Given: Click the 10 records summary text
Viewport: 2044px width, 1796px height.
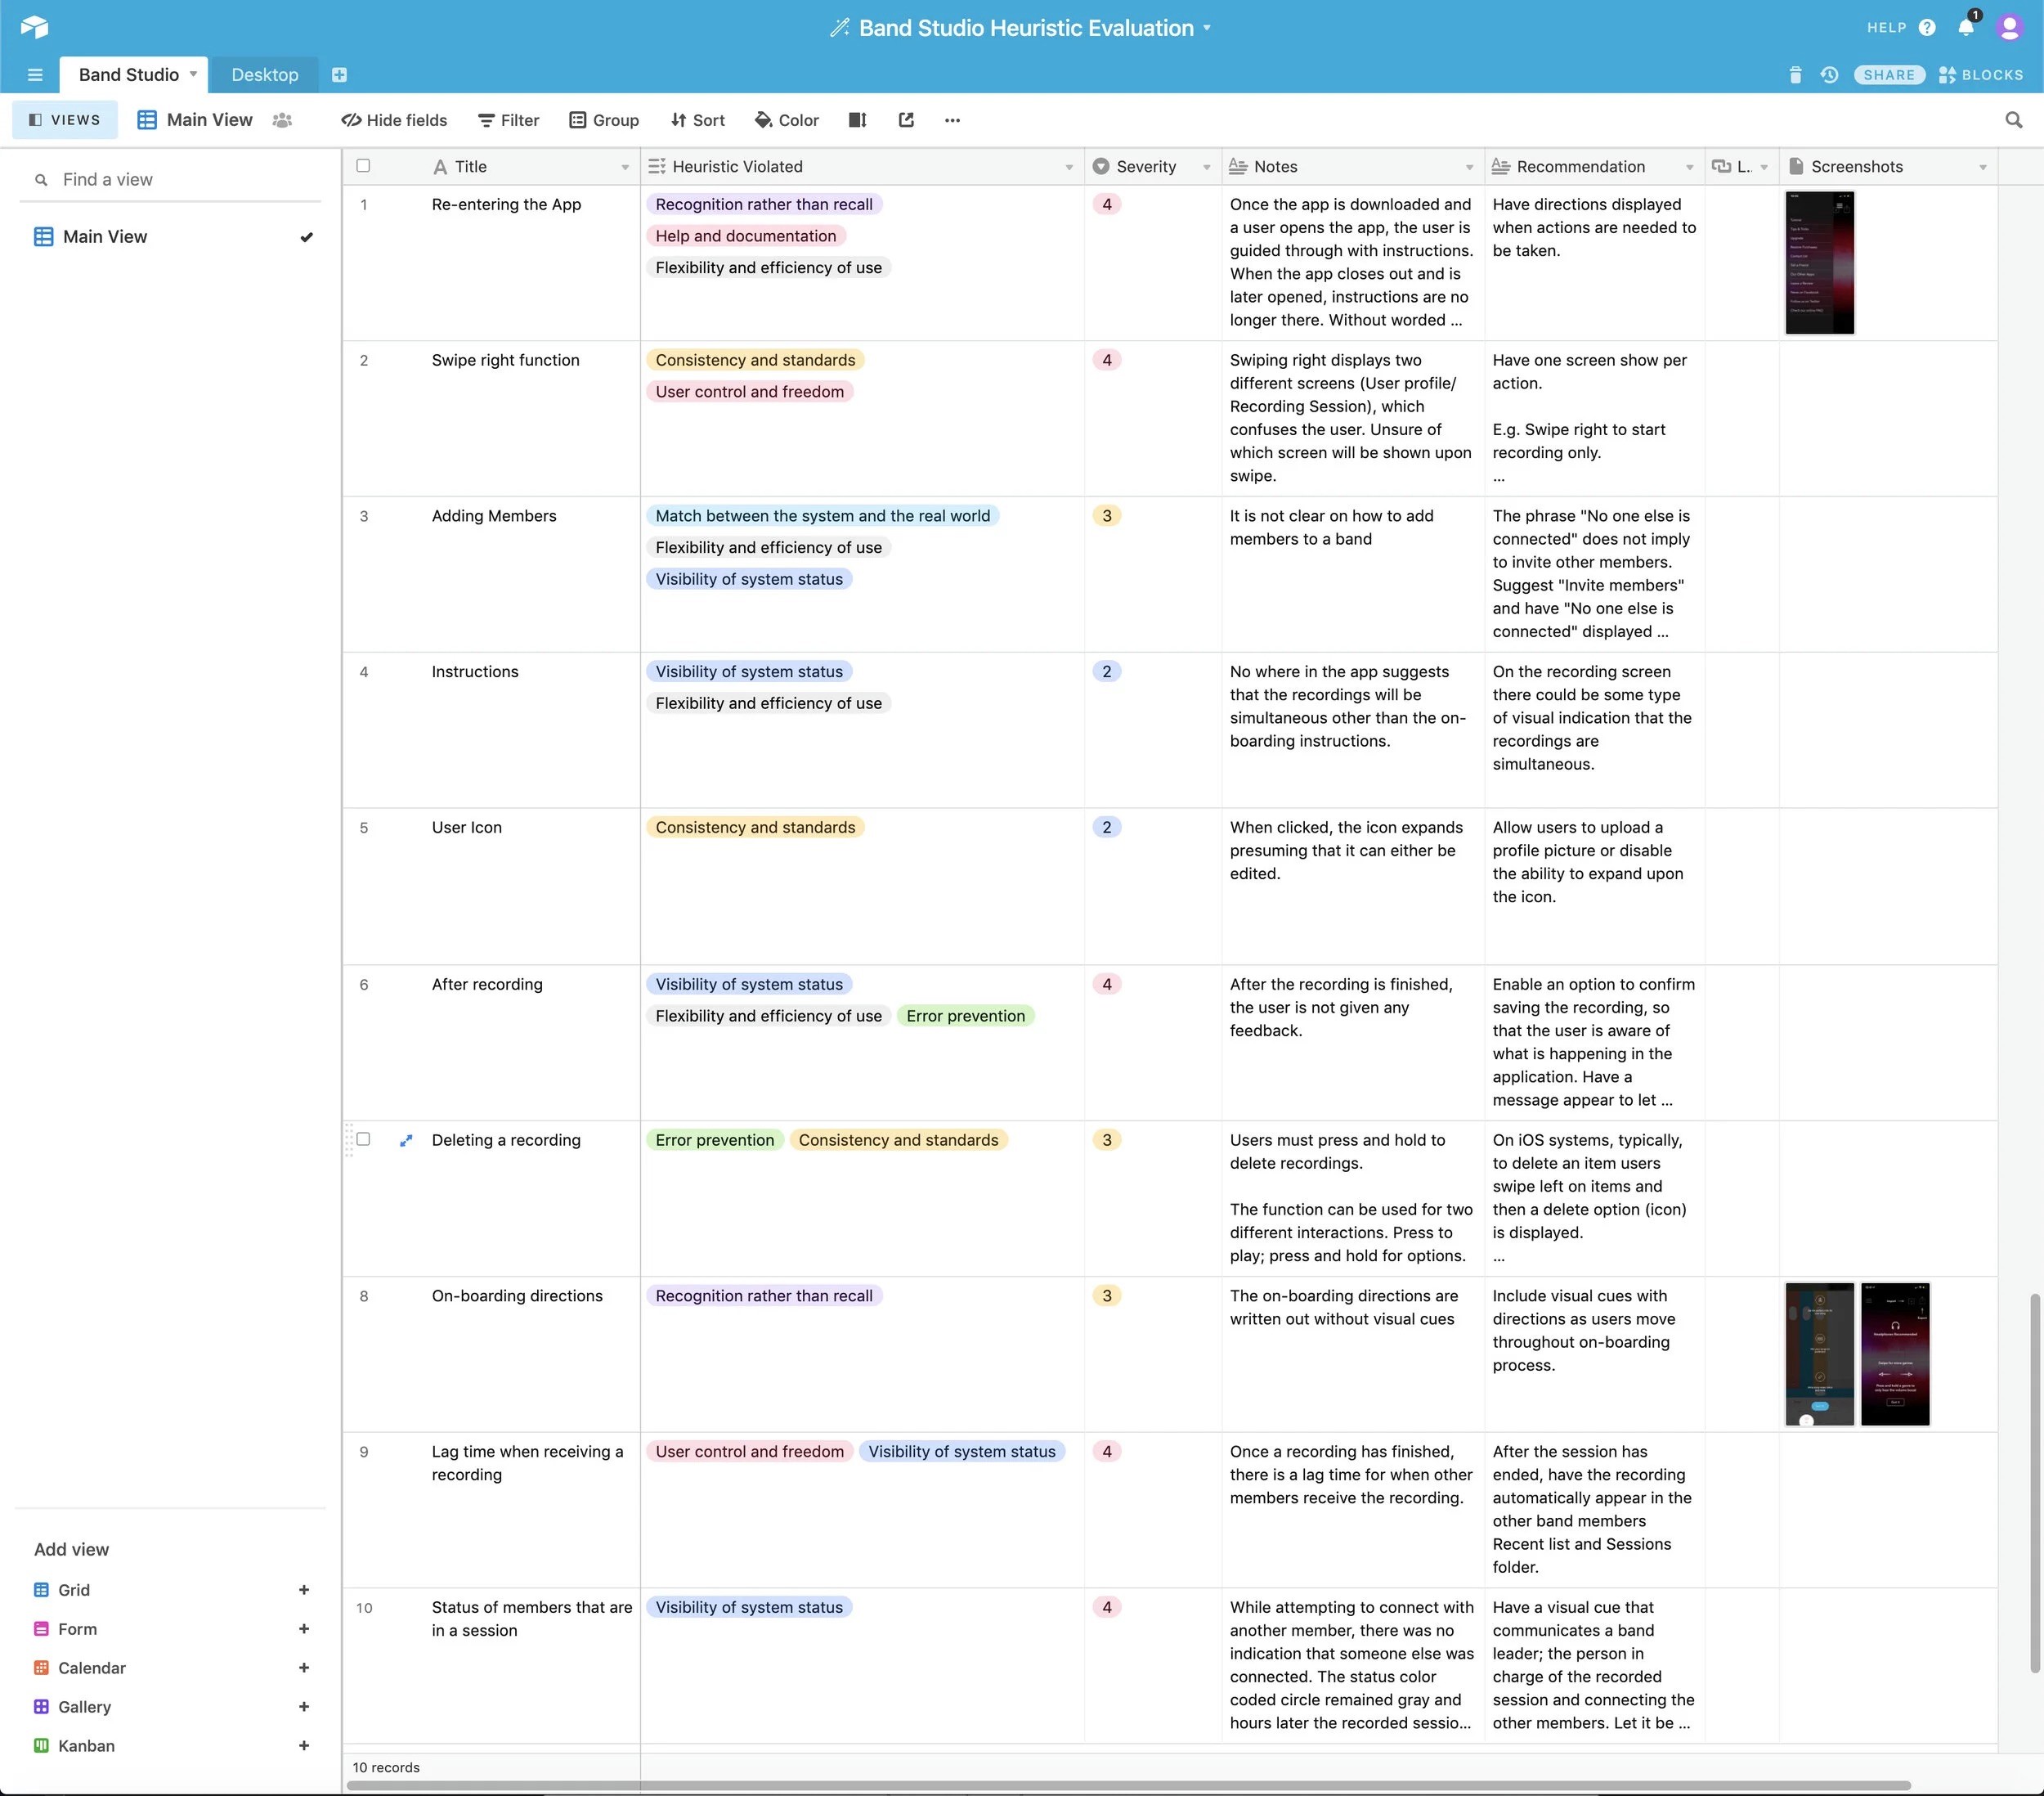Looking at the screenshot, I should (x=386, y=1768).
